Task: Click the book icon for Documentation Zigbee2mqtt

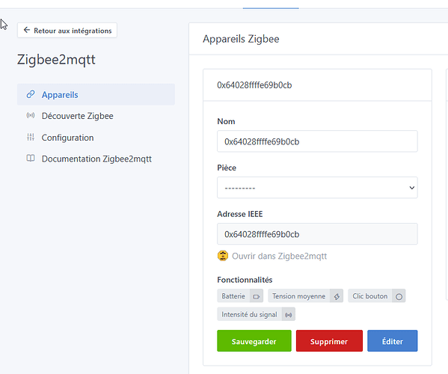Action: [x=31, y=159]
